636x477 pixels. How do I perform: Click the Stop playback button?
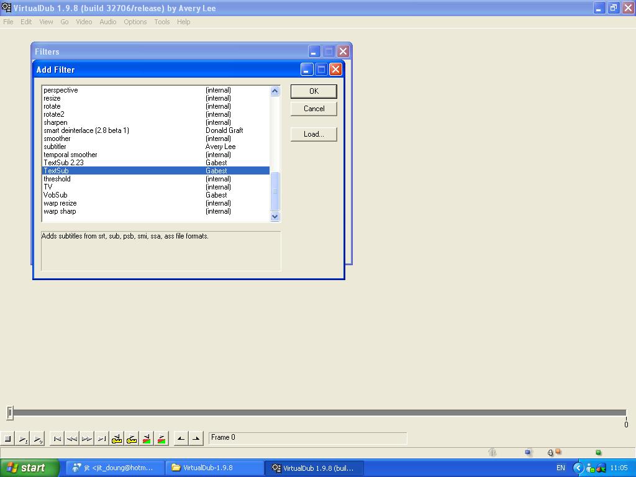(x=7, y=438)
